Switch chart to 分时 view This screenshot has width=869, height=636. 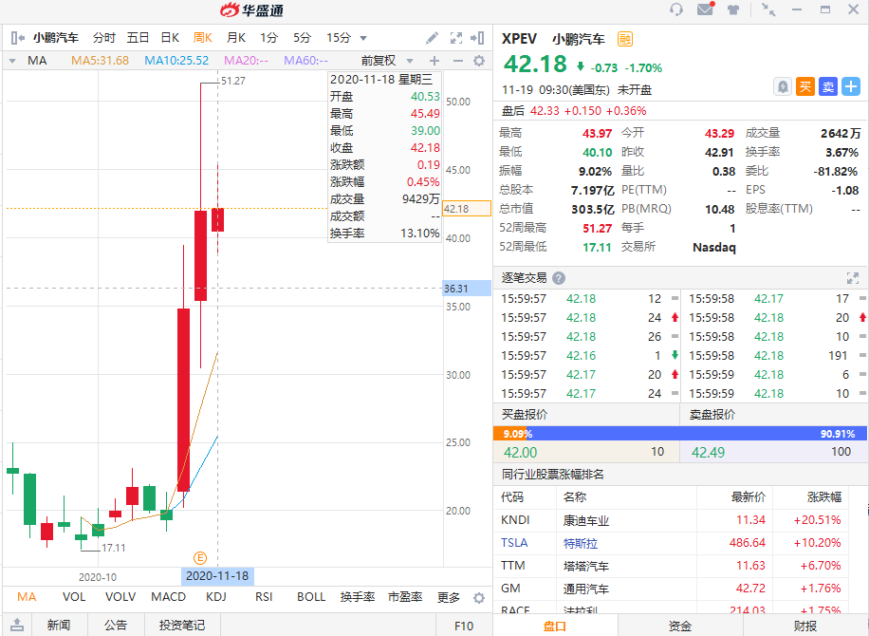(103, 38)
